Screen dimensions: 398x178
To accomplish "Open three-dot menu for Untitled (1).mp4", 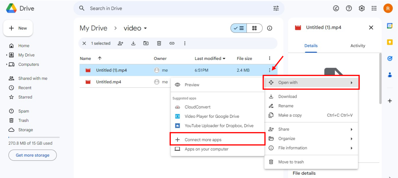I will coord(270,70).
